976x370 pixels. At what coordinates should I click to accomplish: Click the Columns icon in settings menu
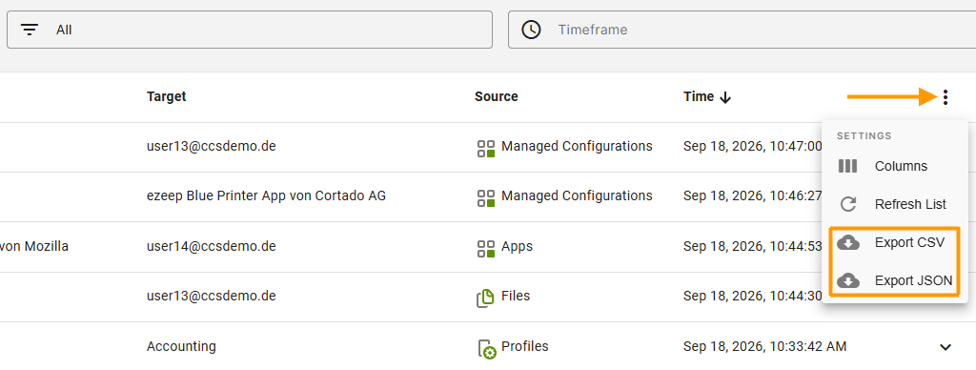pos(847,166)
